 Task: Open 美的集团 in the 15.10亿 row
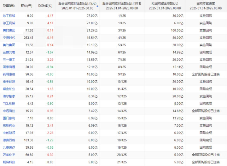(9, 45)
